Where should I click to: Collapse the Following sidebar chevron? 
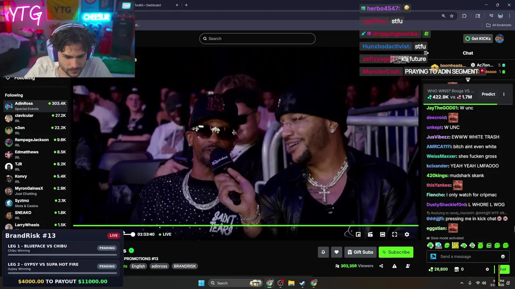pyautogui.click(x=8, y=78)
